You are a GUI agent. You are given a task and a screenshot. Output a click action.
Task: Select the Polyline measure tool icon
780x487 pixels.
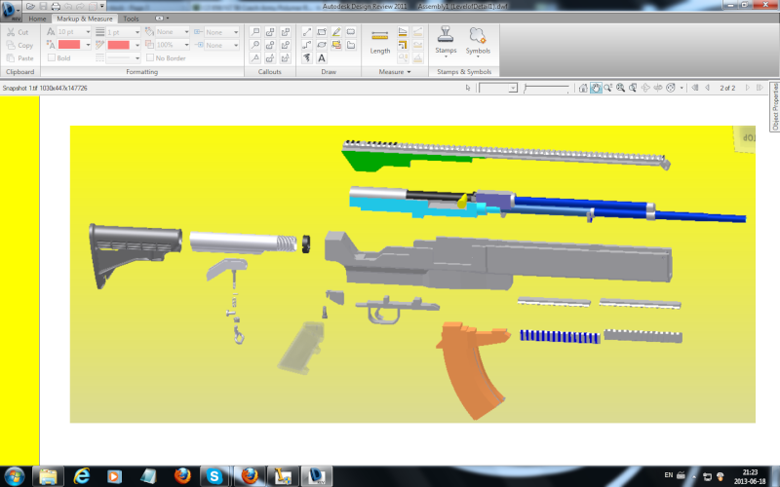click(403, 45)
